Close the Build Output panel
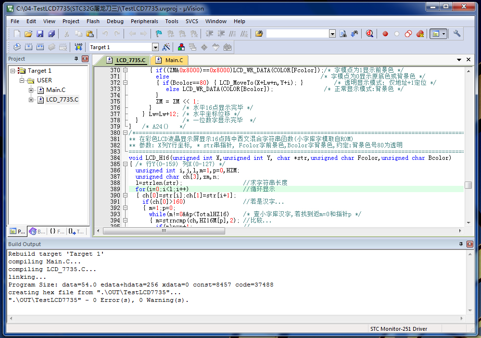 [469, 244]
